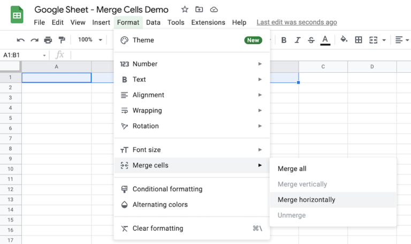Screen dimensions: 411x244
Task: Open the zoom 100% dropdown
Action: 90,40
